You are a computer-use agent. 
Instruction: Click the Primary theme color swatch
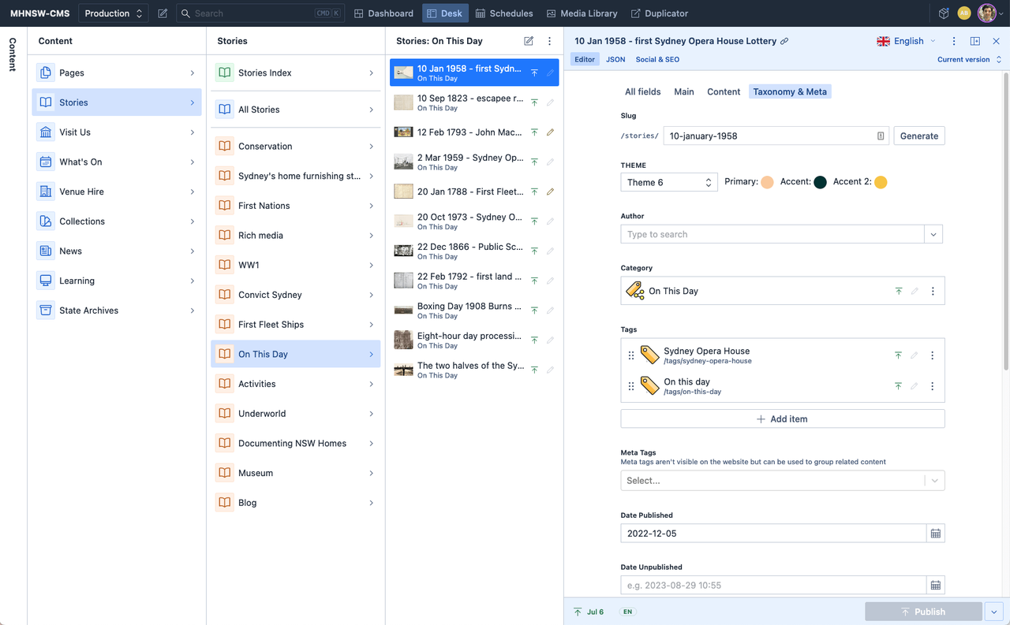[x=767, y=182]
